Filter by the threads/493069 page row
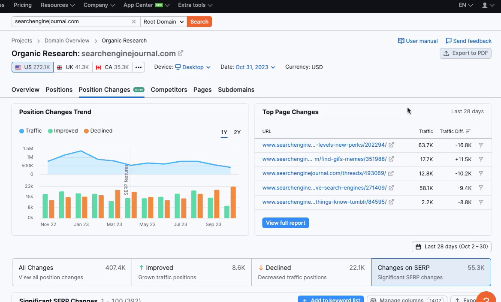The image size is (501, 302). [481, 174]
